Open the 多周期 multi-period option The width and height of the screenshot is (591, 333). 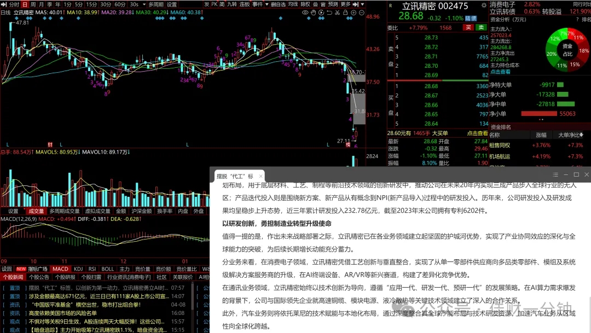(155, 4)
